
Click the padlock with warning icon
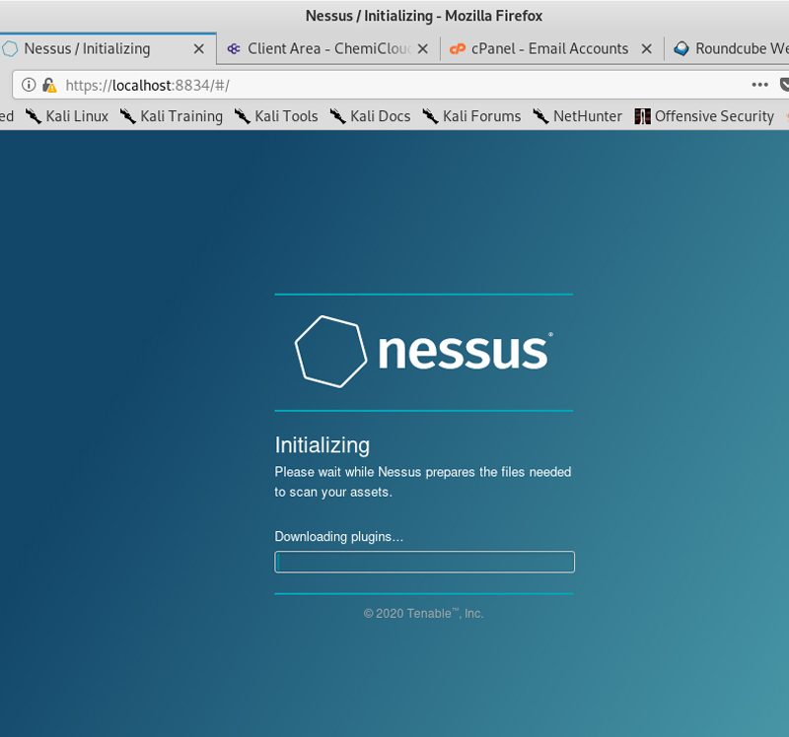(48, 85)
